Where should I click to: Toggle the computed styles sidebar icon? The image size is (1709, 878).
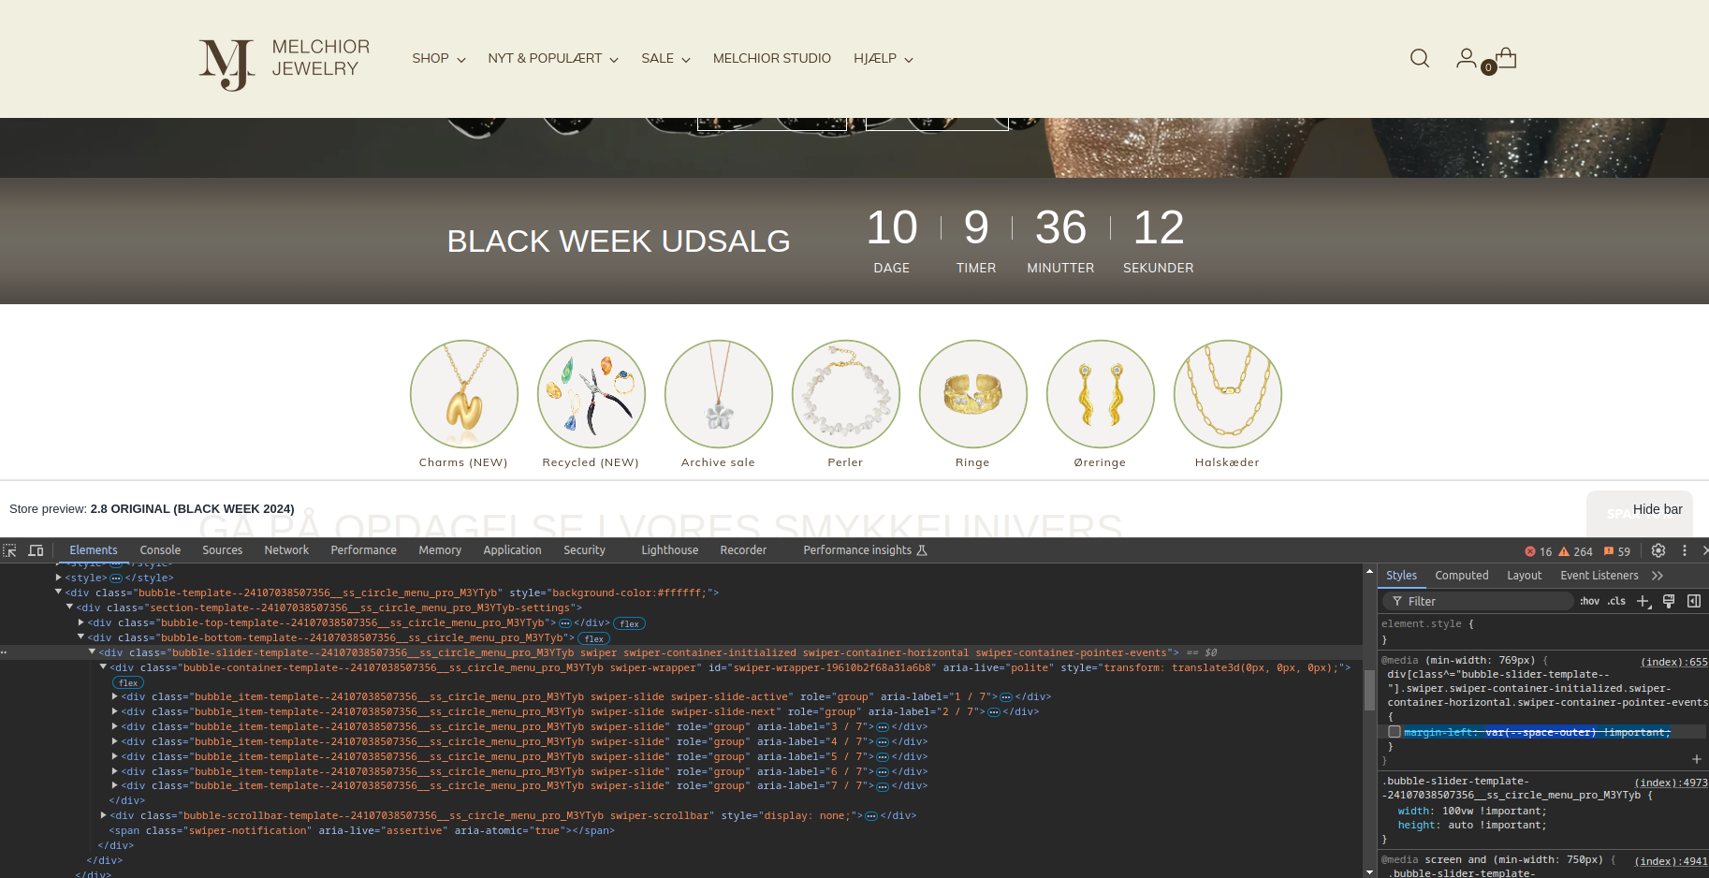pyautogui.click(x=1694, y=601)
